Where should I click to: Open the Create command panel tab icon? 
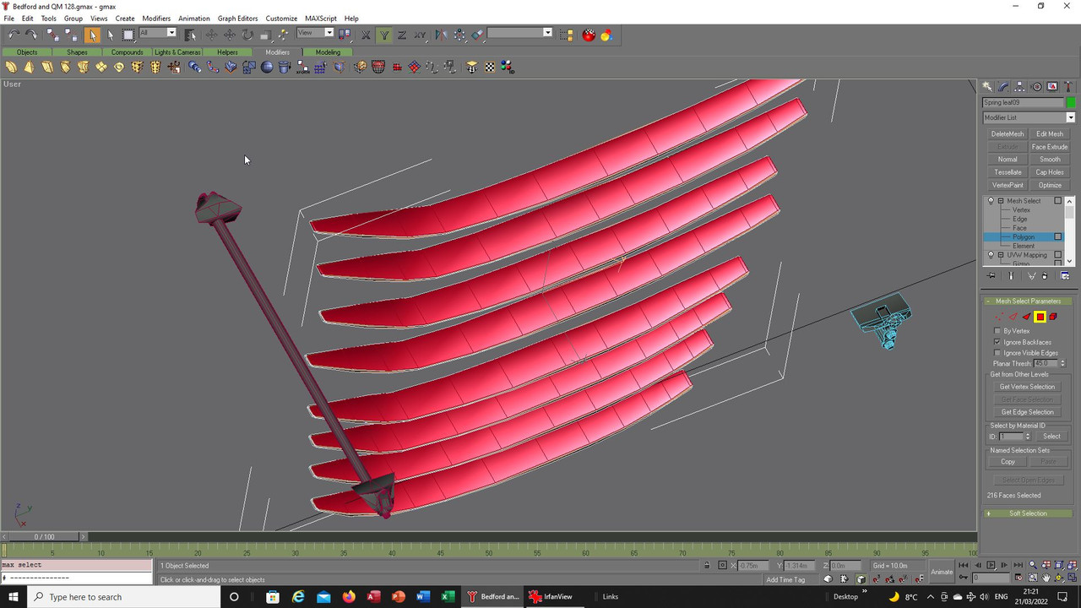[987, 86]
